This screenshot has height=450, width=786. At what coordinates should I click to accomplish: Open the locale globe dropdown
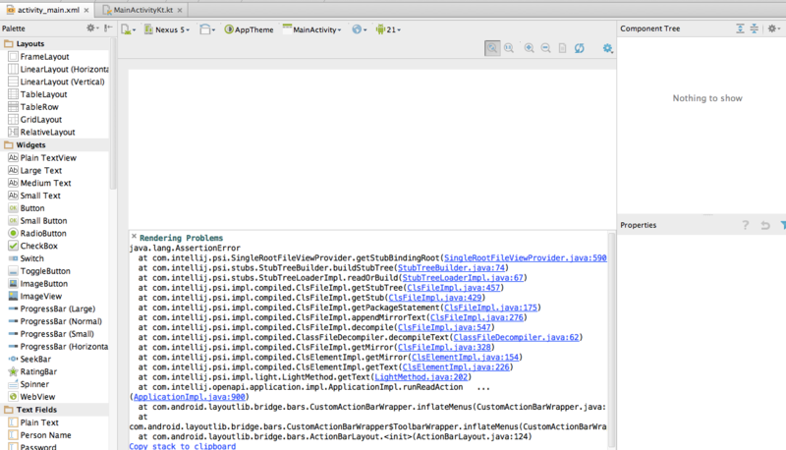click(359, 29)
